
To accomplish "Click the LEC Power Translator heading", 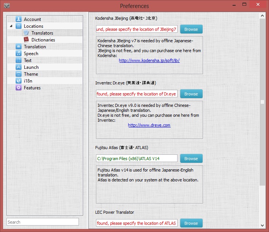I will tap(115, 212).
